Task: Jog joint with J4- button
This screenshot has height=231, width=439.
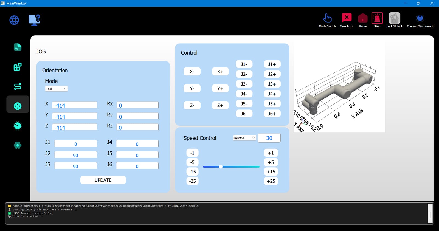Action: coord(244,94)
